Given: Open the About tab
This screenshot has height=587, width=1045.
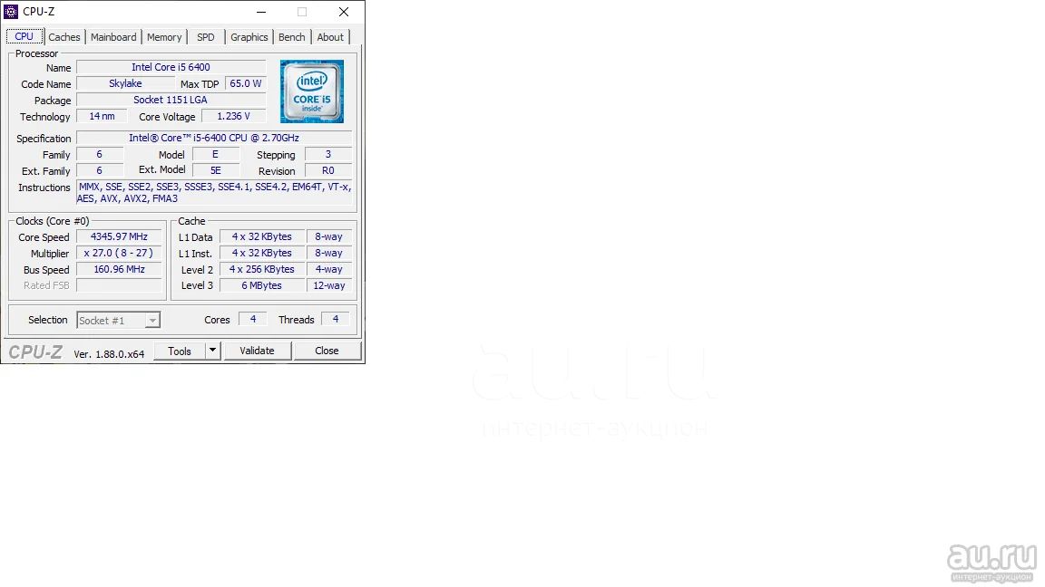Looking at the screenshot, I should [x=330, y=37].
